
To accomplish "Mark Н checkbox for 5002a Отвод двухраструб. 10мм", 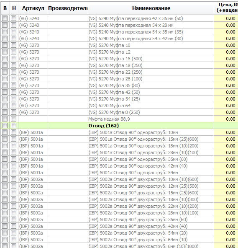I will (13, 179).
